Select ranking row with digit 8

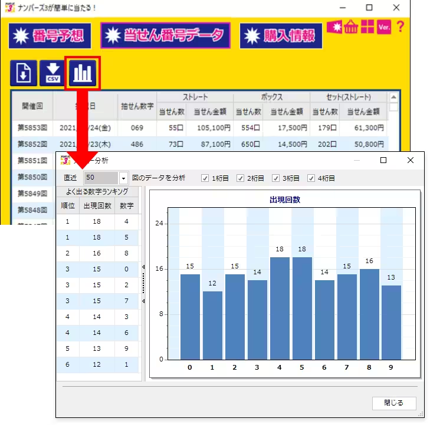[97, 253]
